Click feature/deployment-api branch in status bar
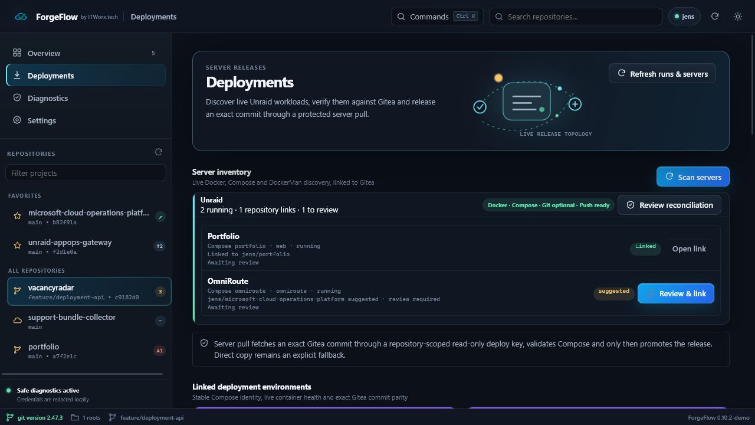The image size is (755, 425). pos(146,417)
